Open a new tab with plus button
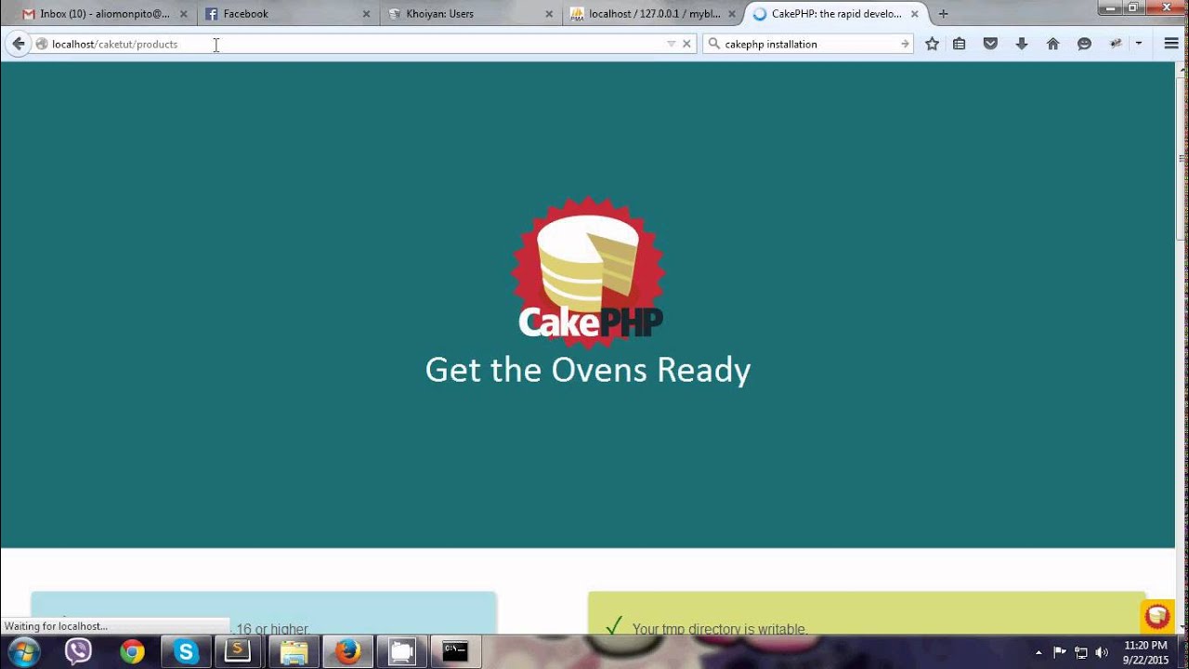This screenshot has width=1189, height=669. 944,14
